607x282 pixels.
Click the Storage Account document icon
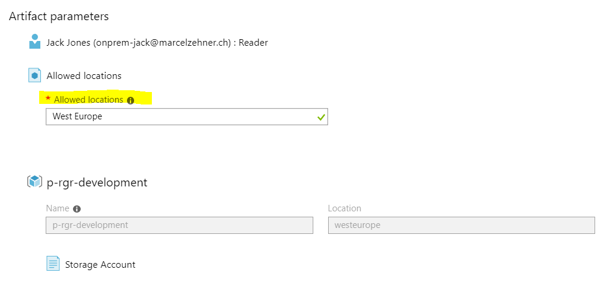click(x=53, y=264)
